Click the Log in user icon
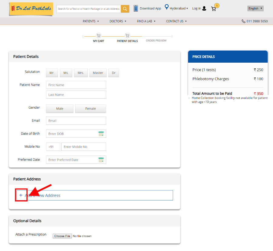The image size is (273, 251). point(204,8)
